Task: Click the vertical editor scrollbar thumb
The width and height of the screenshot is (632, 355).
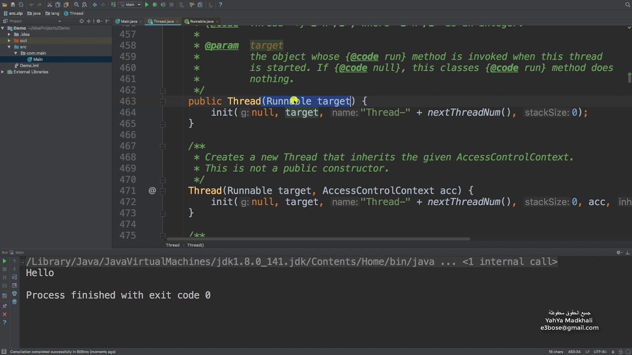Action: coord(630,77)
